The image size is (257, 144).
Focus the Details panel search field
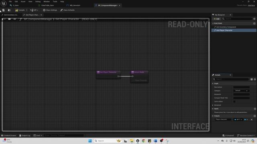[x=230, y=79]
